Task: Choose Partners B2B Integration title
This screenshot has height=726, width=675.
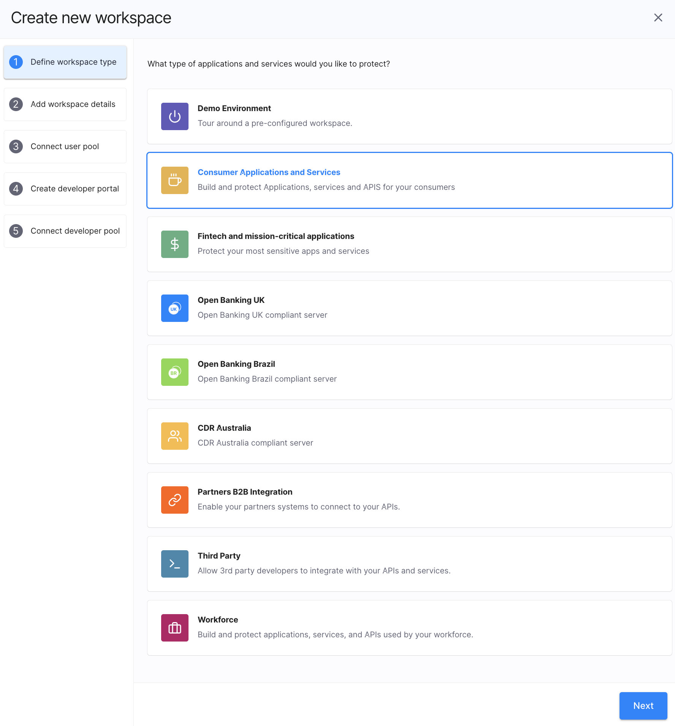Action: [245, 492]
